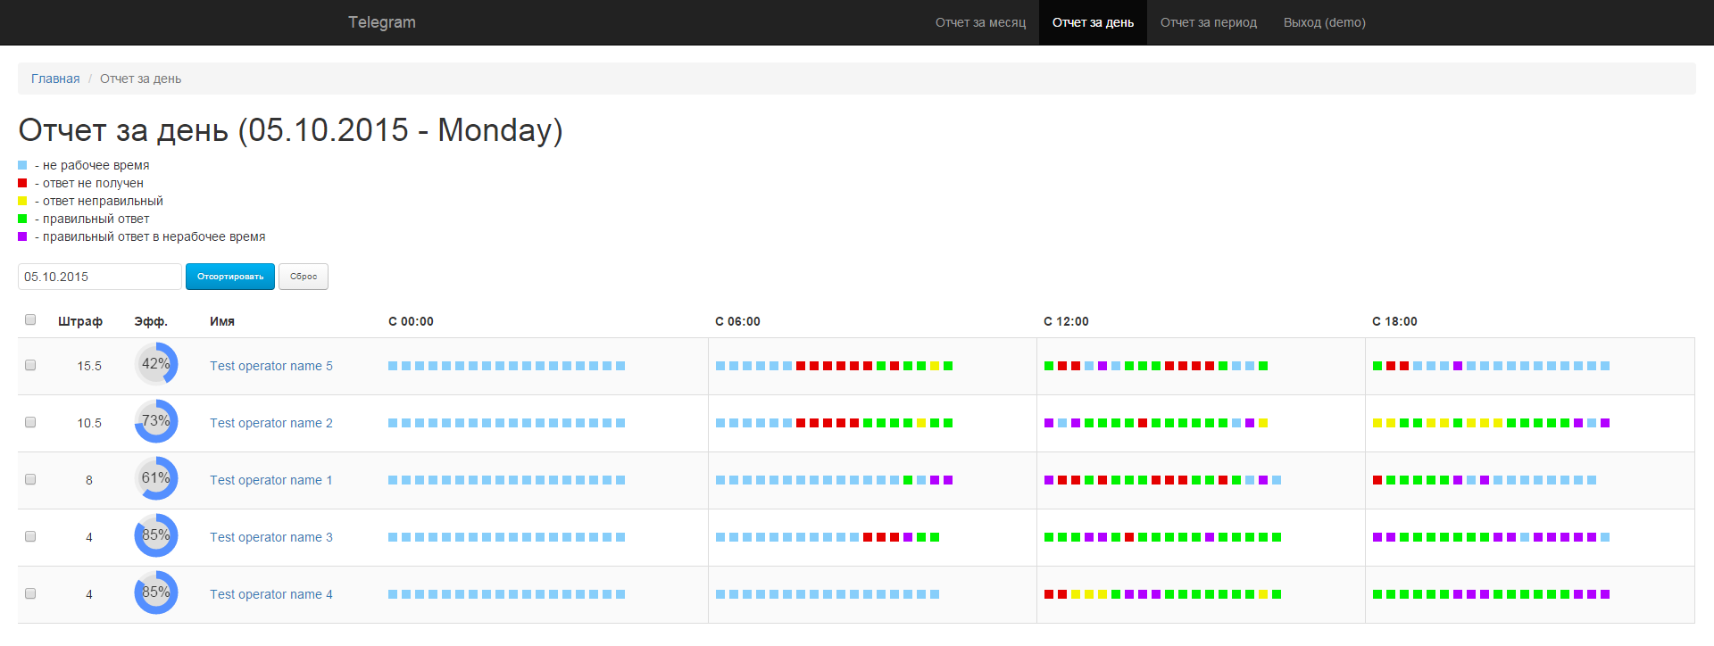Click the 61% efficiency donut chart

[156, 478]
